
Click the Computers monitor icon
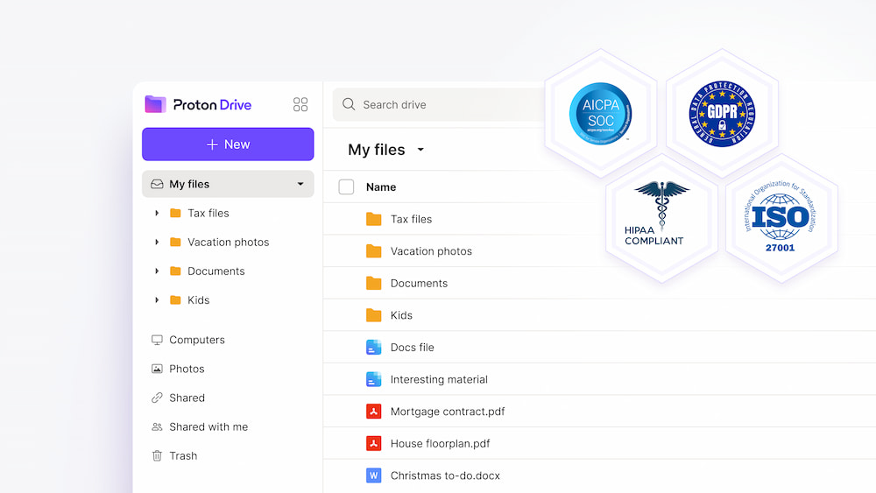click(157, 340)
